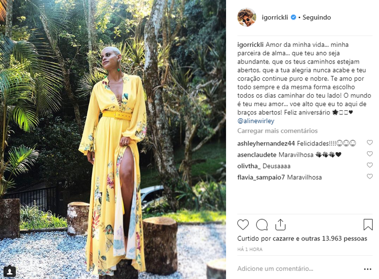Open the @alinewirley mention link
The width and height of the screenshot is (379, 279).
click(256, 121)
